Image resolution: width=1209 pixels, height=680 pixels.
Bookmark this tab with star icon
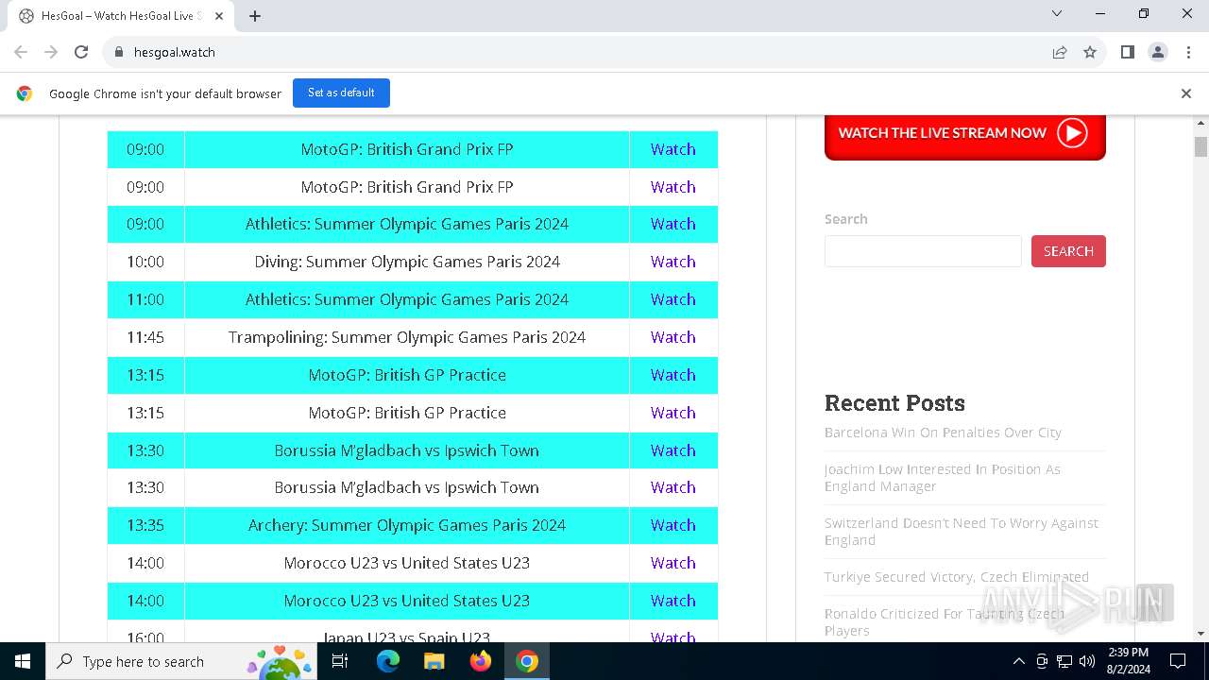pos(1090,52)
